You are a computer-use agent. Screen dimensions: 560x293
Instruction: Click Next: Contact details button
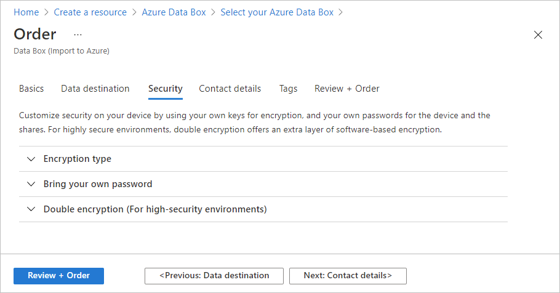pos(348,276)
